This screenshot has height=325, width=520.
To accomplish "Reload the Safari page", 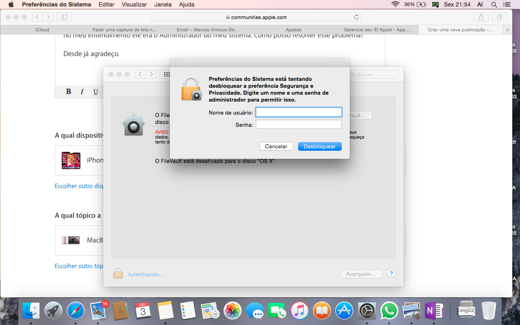I will pyautogui.click(x=356, y=17).
